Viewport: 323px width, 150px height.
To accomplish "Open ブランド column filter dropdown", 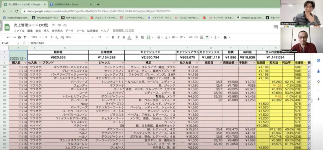I will pos(86,63).
